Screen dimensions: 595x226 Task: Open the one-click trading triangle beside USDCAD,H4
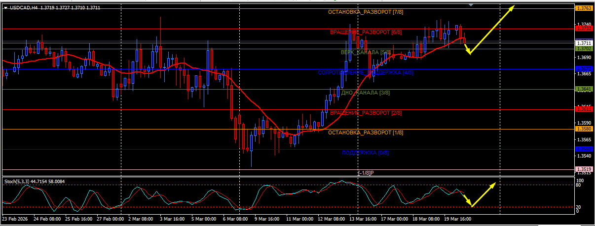coord(5,8)
